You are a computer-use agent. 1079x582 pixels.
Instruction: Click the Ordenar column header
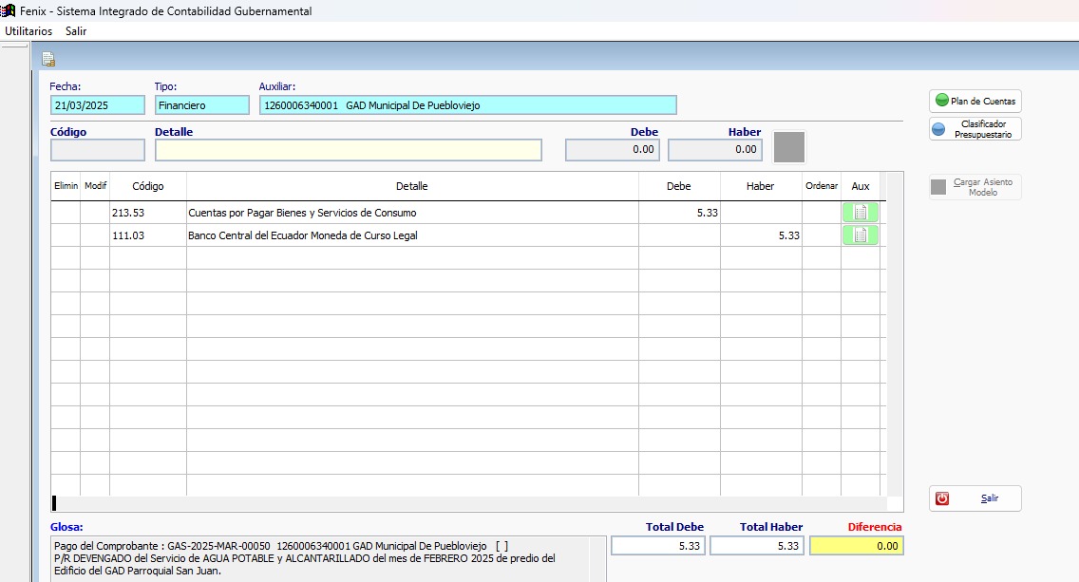[822, 187]
